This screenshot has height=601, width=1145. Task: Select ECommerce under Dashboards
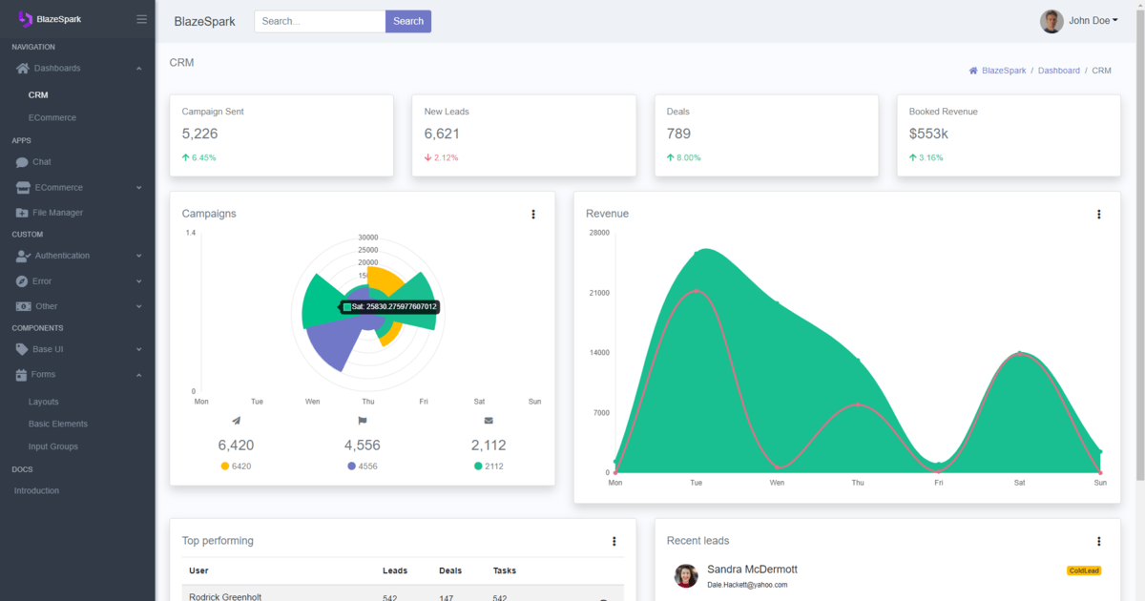[52, 118]
